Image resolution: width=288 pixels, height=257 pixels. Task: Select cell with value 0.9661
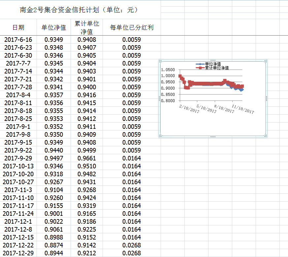87,158
